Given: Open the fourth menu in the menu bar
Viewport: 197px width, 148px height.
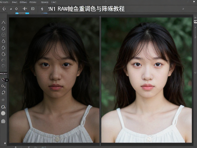Looking at the screenshot, I should [33, 2].
